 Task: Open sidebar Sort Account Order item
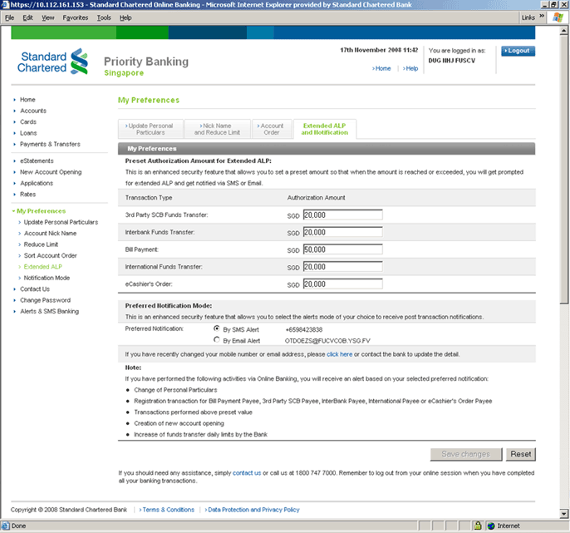click(x=50, y=256)
